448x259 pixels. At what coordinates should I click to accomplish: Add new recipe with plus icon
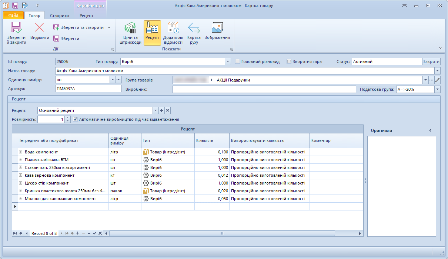161,110
